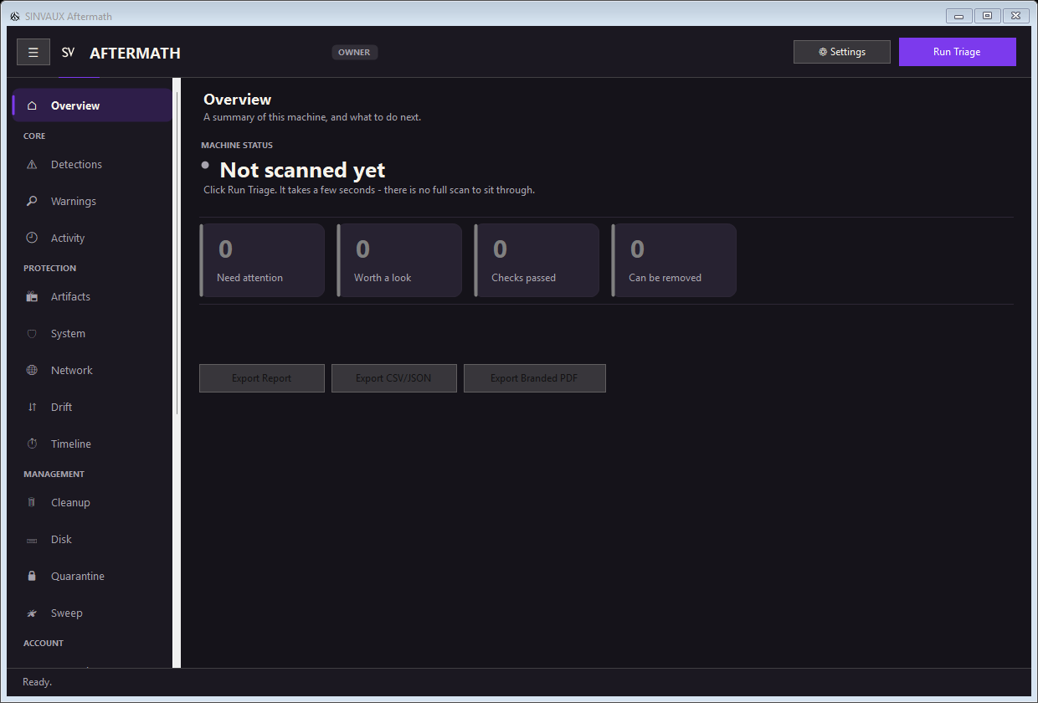Screen dimensions: 1038x703
Task: Click the OWNER badge
Action: (x=354, y=52)
